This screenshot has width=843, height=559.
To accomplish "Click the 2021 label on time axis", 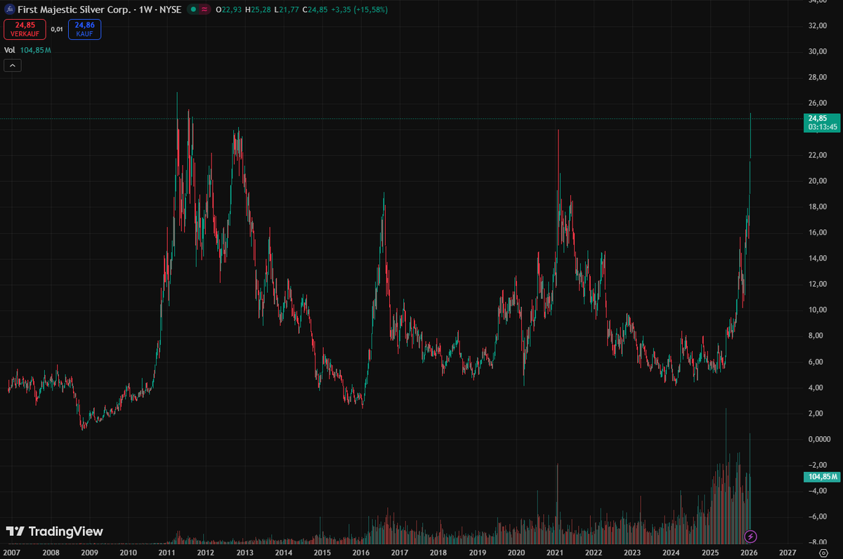I will tap(555, 553).
